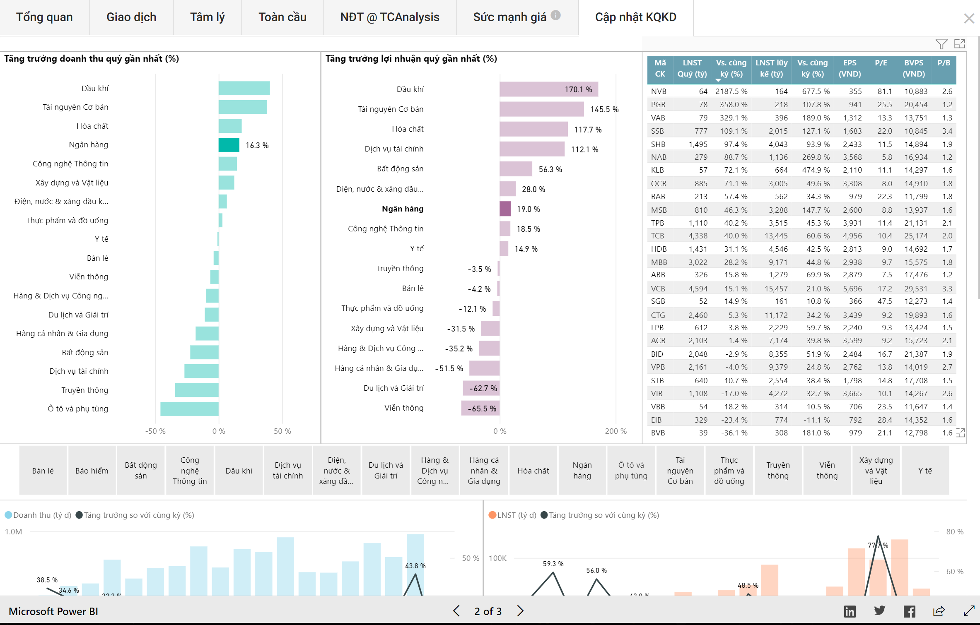Select the Viễn thông sector slicer button
Screen dimensions: 980x625
(x=827, y=471)
